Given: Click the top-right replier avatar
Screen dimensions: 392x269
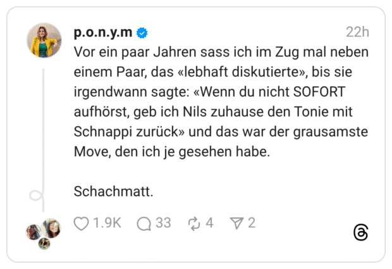Looking at the screenshot, I should click(52, 227).
